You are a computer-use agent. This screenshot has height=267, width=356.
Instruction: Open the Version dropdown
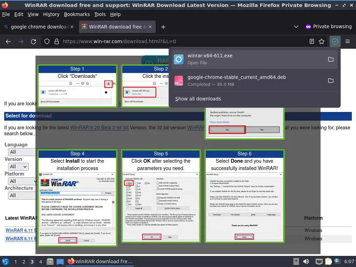tap(18, 167)
